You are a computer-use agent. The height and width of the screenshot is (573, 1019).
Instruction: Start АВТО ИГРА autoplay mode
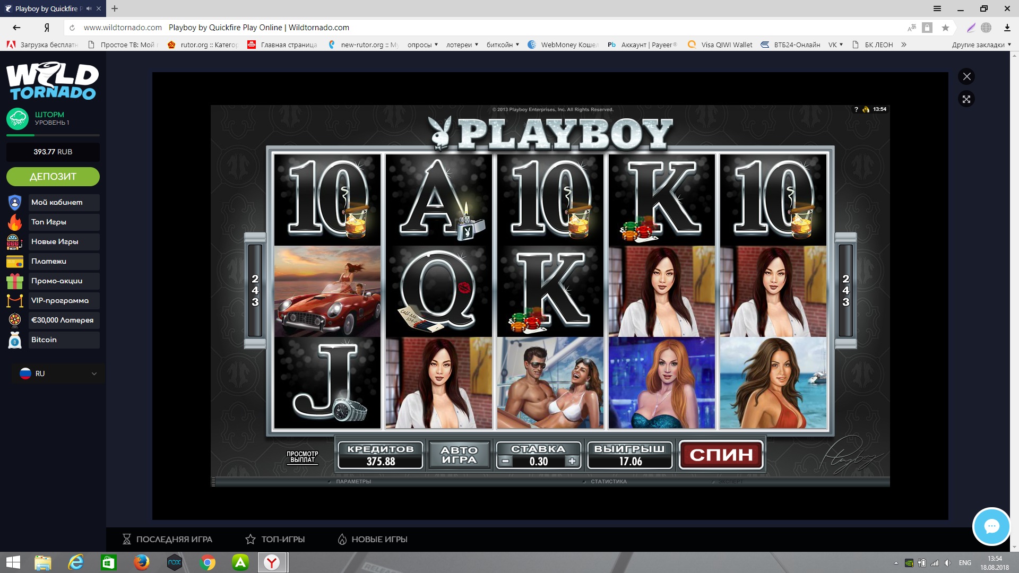pyautogui.click(x=459, y=455)
